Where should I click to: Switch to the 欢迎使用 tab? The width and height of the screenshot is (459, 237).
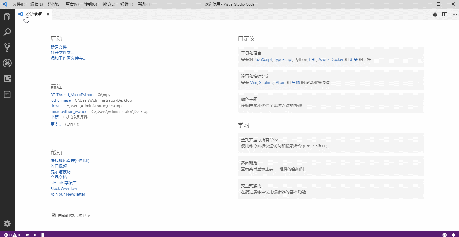tap(32, 14)
